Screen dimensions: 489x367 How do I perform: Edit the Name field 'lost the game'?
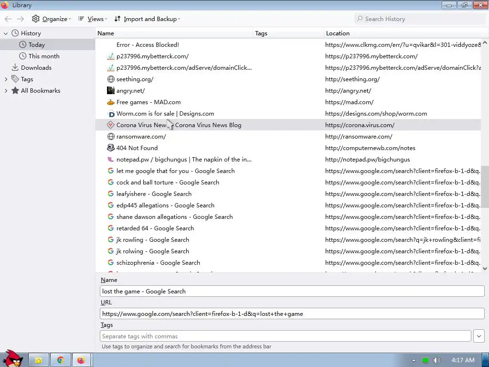point(292,291)
